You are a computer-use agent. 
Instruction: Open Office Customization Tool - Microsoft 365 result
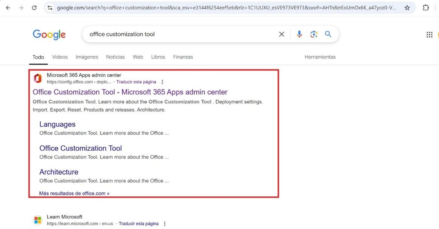pyautogui.click(x=130, y=92)
